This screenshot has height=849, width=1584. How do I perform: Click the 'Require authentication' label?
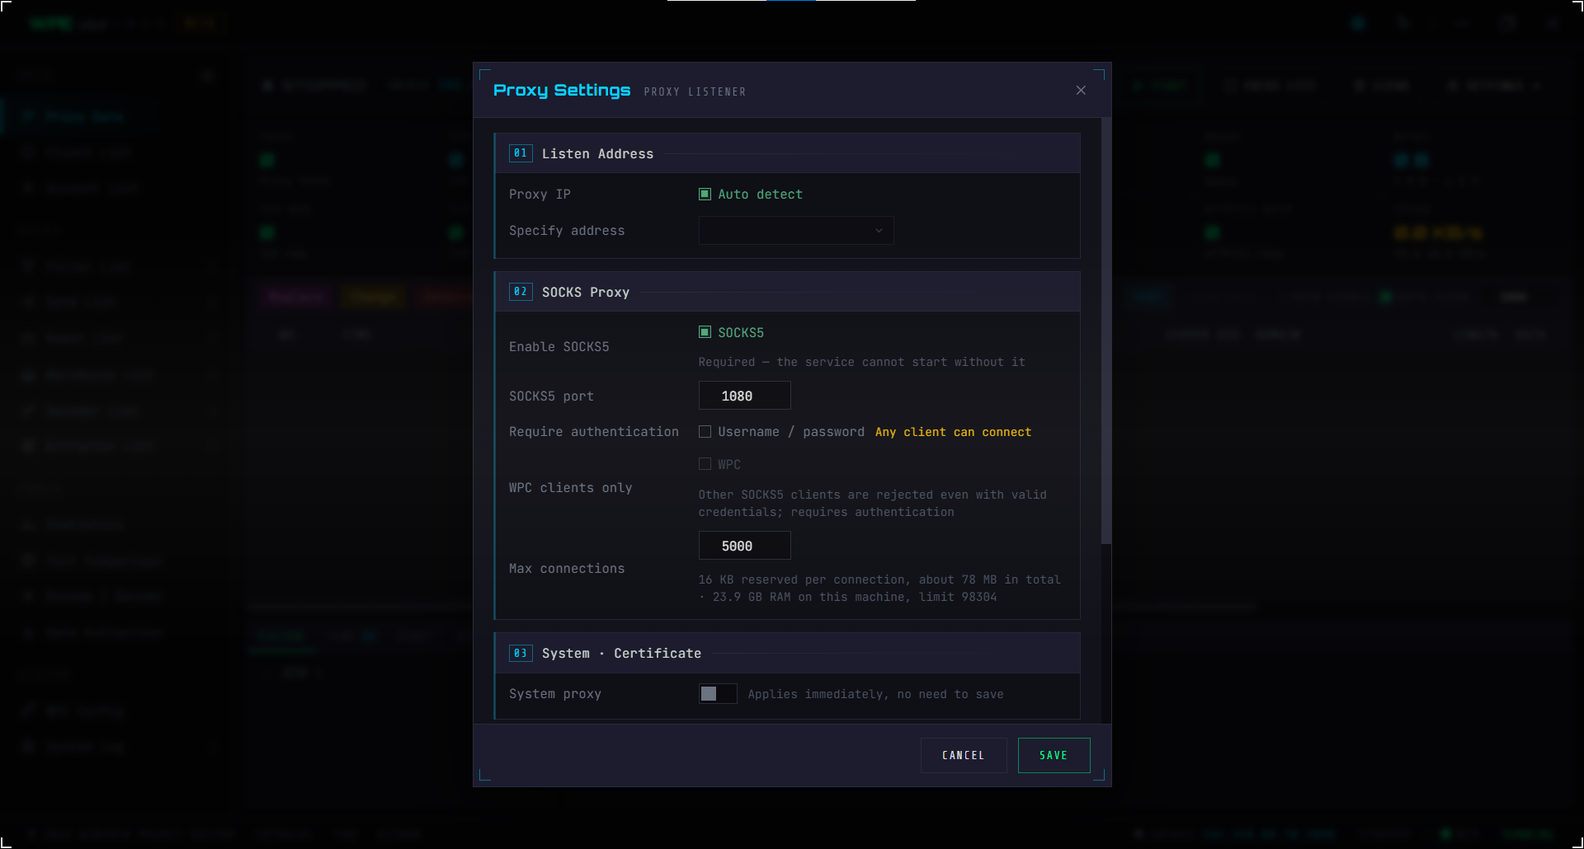click(594, 432)
